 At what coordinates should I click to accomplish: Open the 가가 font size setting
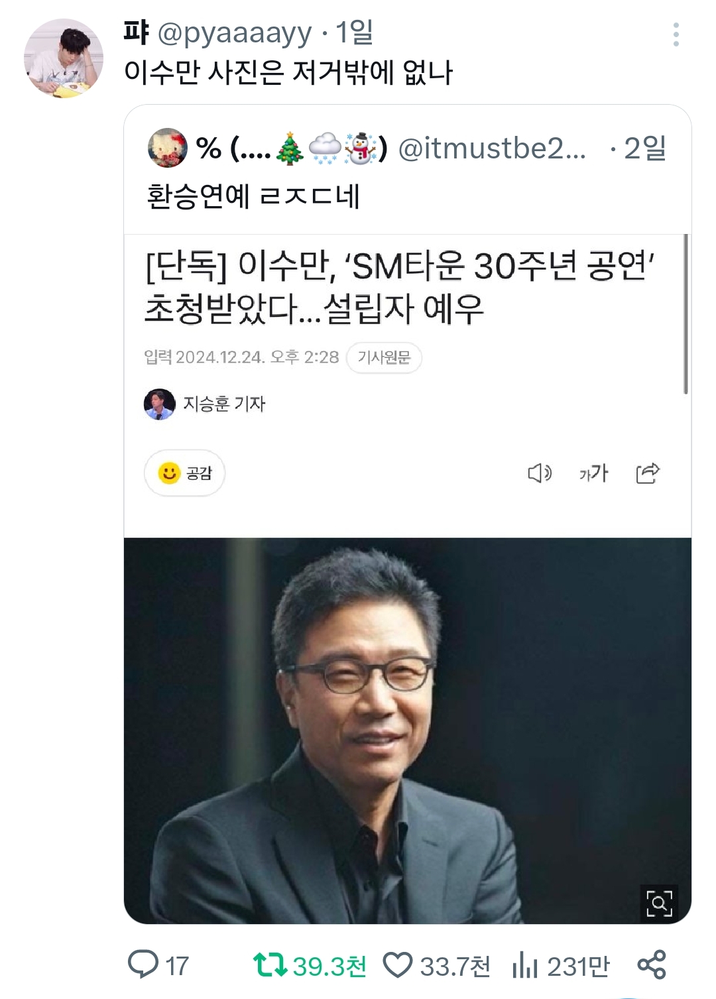(593, 473)
